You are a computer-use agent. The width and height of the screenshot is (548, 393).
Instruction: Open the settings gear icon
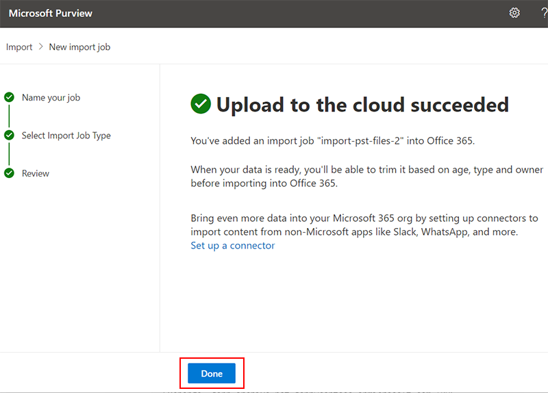pyautogui.click(x=514, y=13)
